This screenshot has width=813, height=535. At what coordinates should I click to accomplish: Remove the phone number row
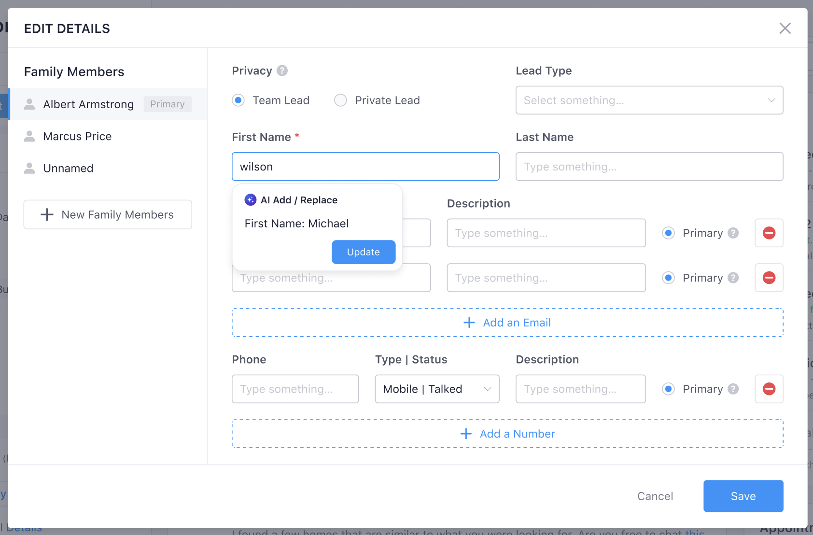tap(769, 389)
